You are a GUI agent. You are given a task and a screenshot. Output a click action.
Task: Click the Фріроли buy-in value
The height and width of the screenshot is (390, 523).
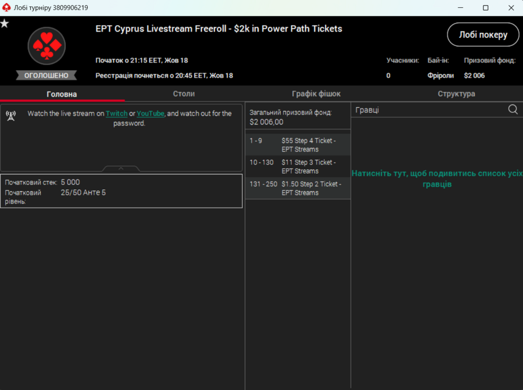pos(440,75)
